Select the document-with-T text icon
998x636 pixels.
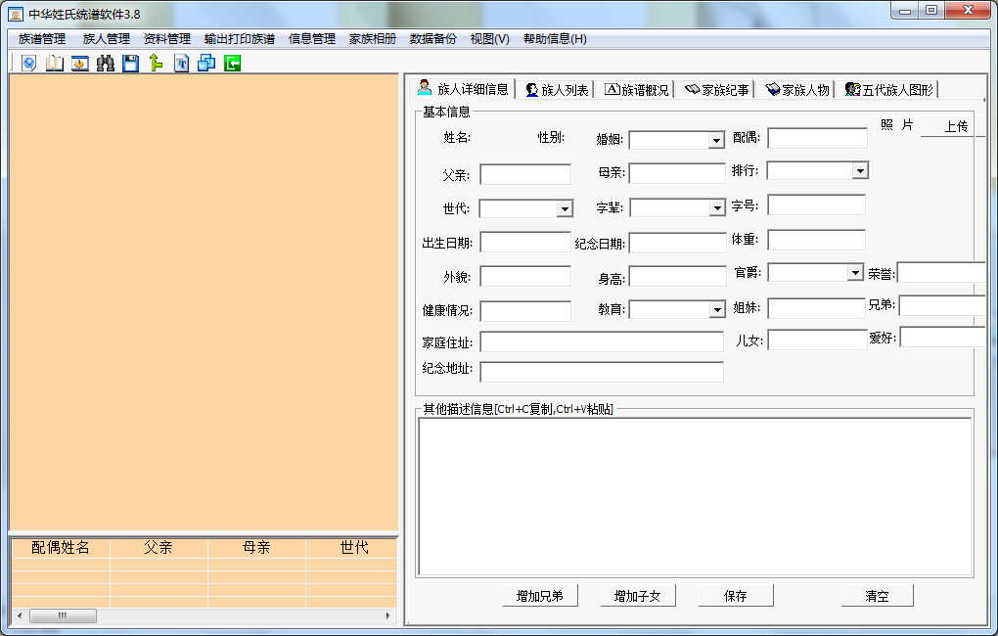point(181,63)
